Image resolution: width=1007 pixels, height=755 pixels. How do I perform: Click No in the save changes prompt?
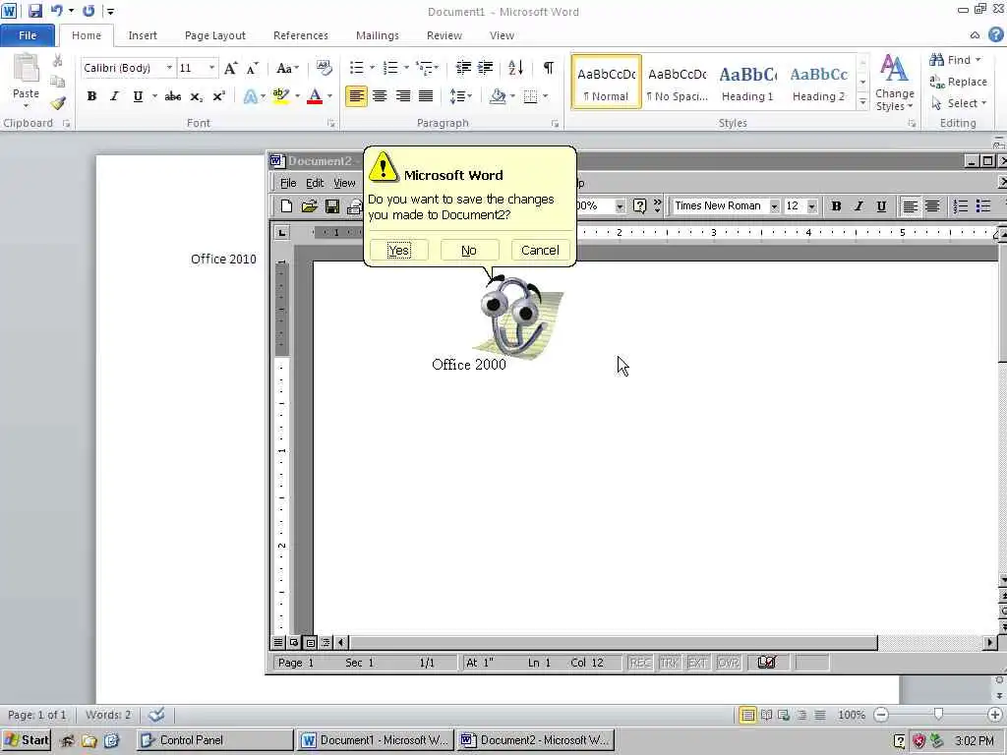click(469, 251)
